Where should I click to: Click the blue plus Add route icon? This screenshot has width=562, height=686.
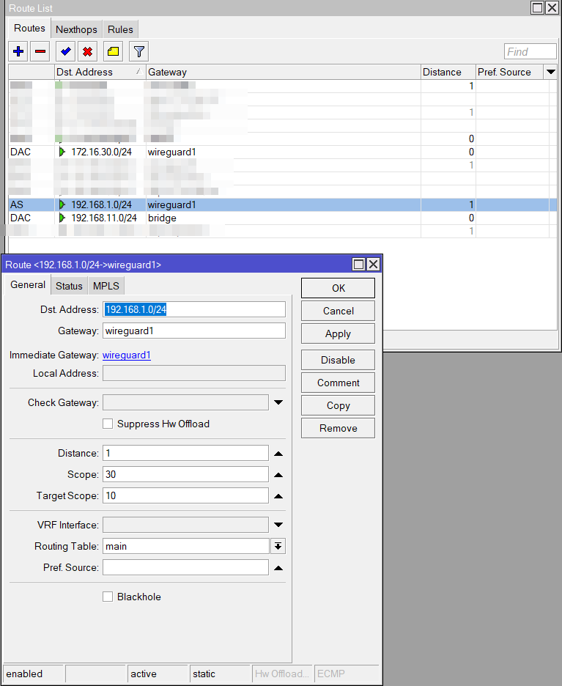(x=19, y=51)
